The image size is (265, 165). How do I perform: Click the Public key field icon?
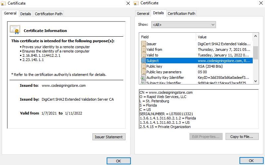pos(143,66)
